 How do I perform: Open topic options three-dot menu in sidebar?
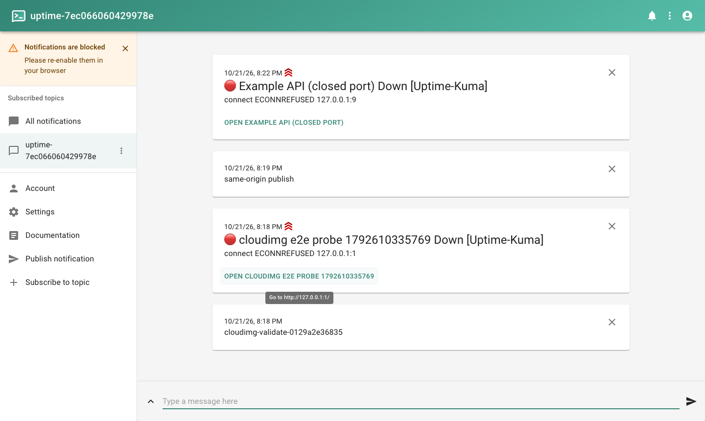(x=121, y=151)
